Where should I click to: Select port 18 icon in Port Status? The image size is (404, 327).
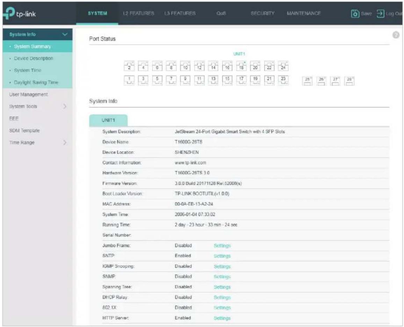(x=241, y=66)
